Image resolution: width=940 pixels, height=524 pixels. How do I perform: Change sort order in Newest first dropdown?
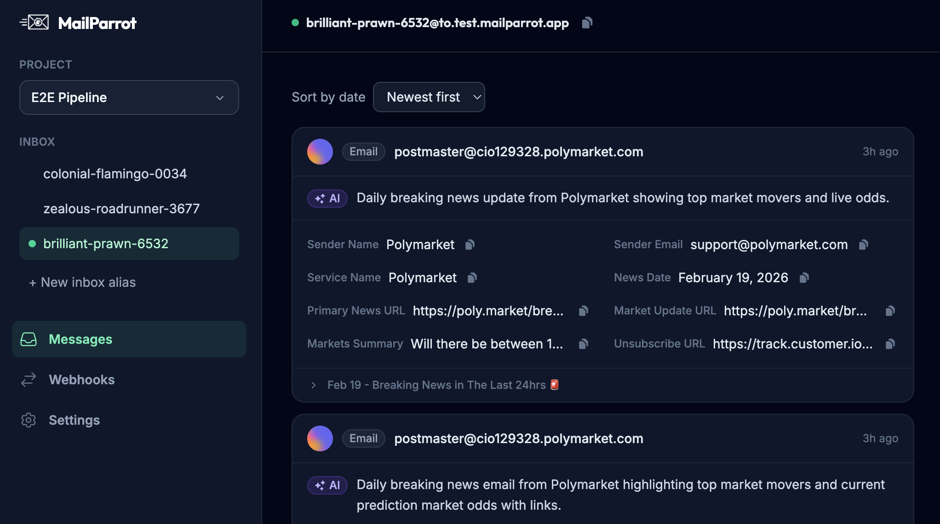click(429, 97)
